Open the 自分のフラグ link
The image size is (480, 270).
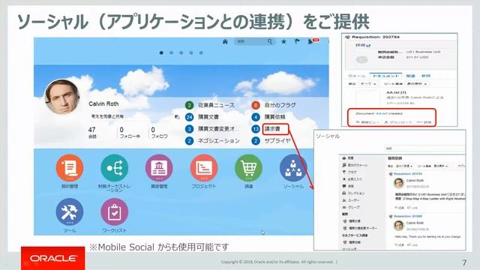click(280, 105)
